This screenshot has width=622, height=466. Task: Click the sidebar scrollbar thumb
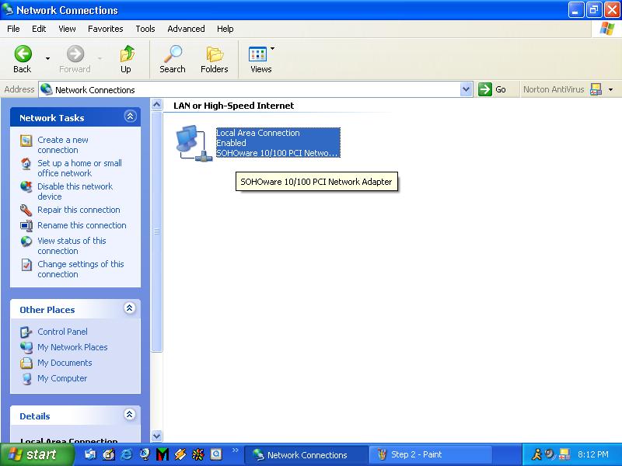(x=157, y=231)
